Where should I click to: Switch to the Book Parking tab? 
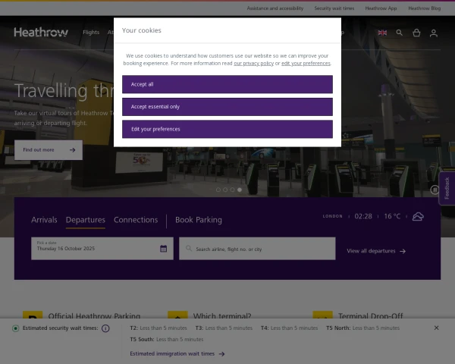(x=199, y=220)
